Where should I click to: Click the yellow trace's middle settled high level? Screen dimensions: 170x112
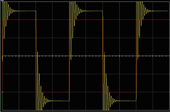pos(94,11)
